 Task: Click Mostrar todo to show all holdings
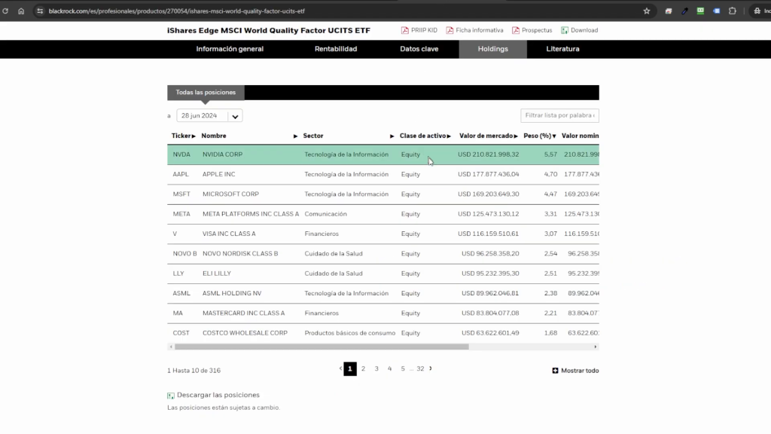[x=580, y=371]
